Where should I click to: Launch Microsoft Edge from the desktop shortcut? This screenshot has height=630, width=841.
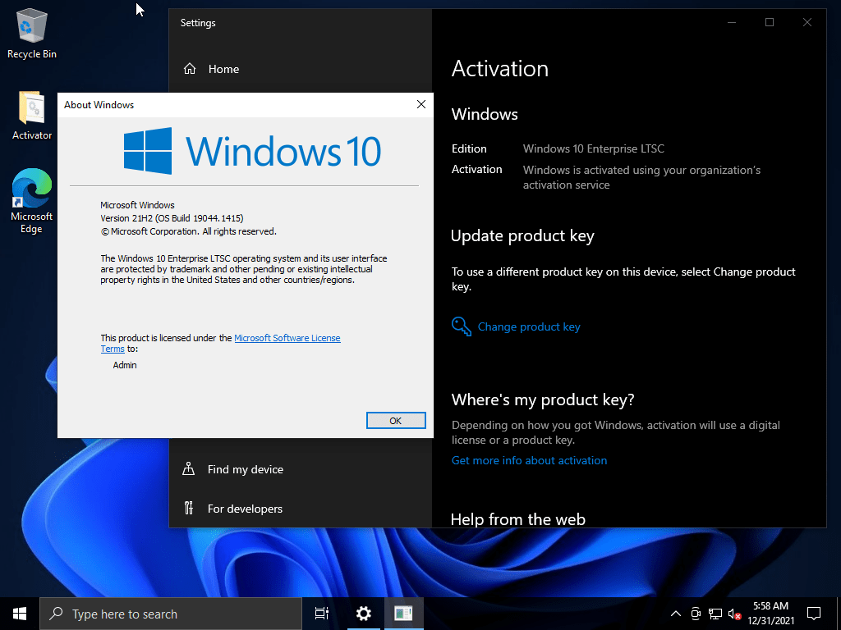[x=32, y=202]
